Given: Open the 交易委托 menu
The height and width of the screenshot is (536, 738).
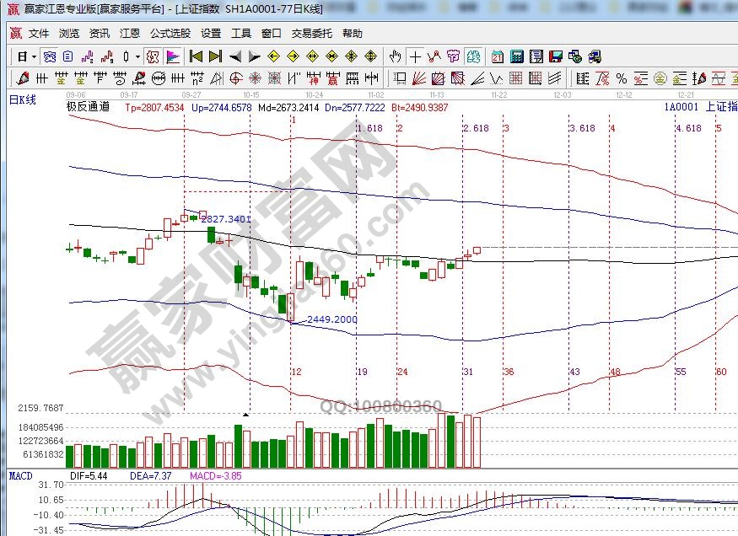Looking at the screenshot, I should click(x=312, y=34).
